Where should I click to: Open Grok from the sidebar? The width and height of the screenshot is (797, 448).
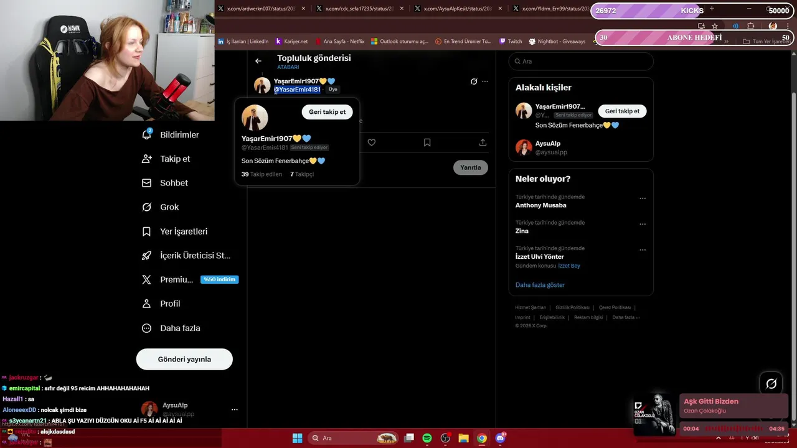coord(161,207)
